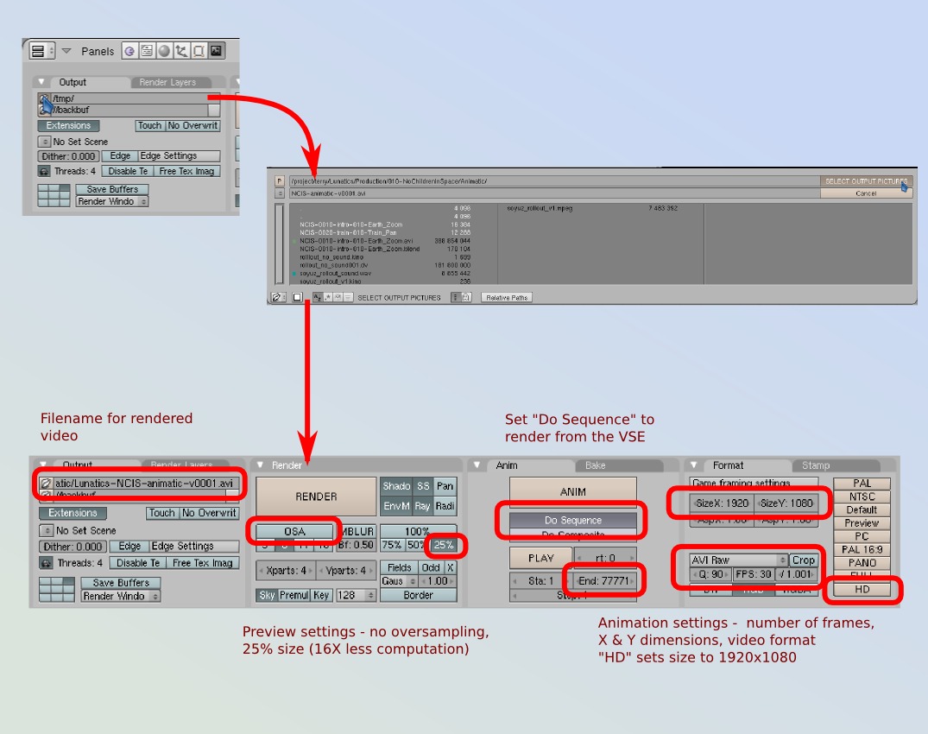Select the Shading sphere context icon
This screenshot has height=734, width=928.
click(x=164, y=51)
